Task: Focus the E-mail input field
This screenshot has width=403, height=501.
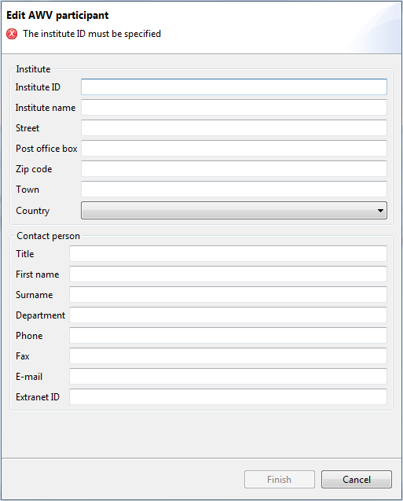Action: click(x=228, y=377)
